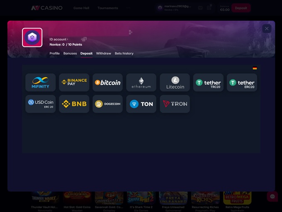
Task: Pick Ethereum deposit option
Action: pos(141,83)
